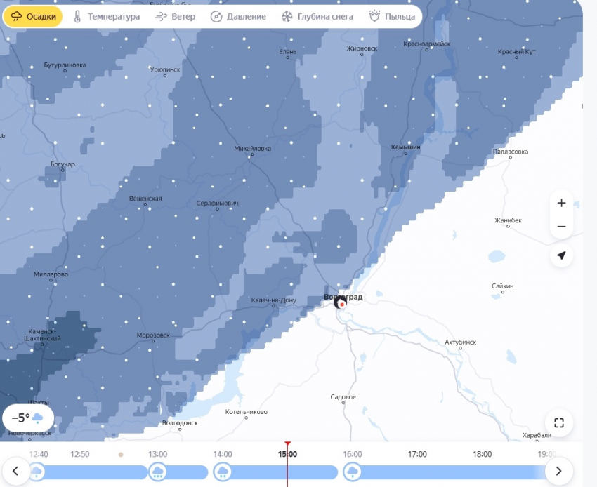Click the locate-me arrow icon
This screenshot has height=487, width=597.
click(x=560, y=255)
